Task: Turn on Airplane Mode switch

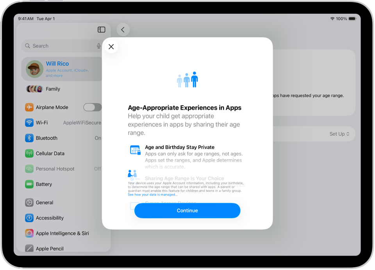Action: [92, 107]
